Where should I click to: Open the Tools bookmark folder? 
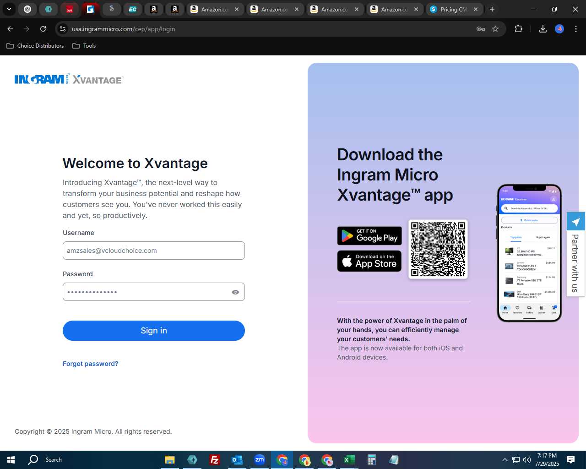point(84,46)
